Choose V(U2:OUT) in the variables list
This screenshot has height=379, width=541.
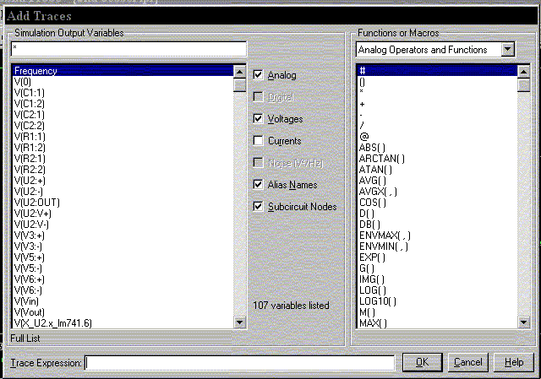click(x=37, y=203)
